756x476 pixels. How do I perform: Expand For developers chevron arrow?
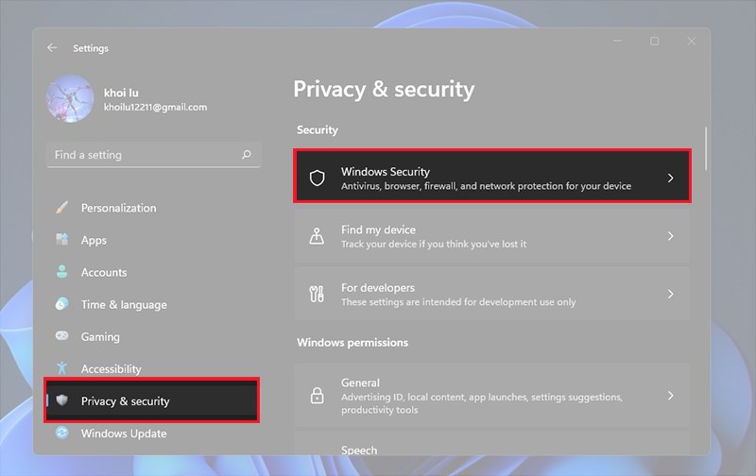[x=671, y=294]
